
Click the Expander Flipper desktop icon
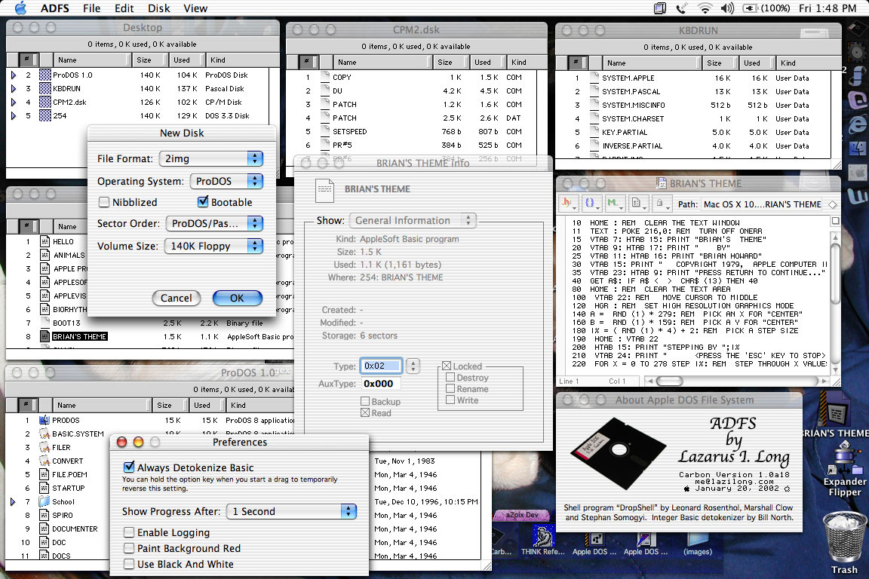pos(844,459)
